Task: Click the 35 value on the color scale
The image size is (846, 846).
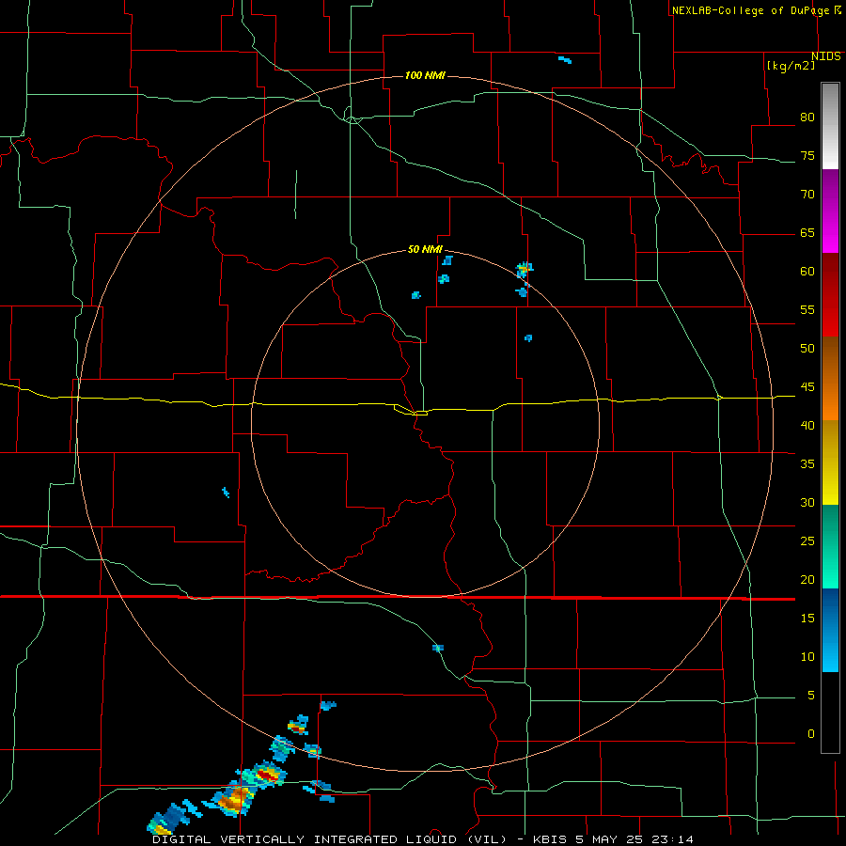Action: 807,464
